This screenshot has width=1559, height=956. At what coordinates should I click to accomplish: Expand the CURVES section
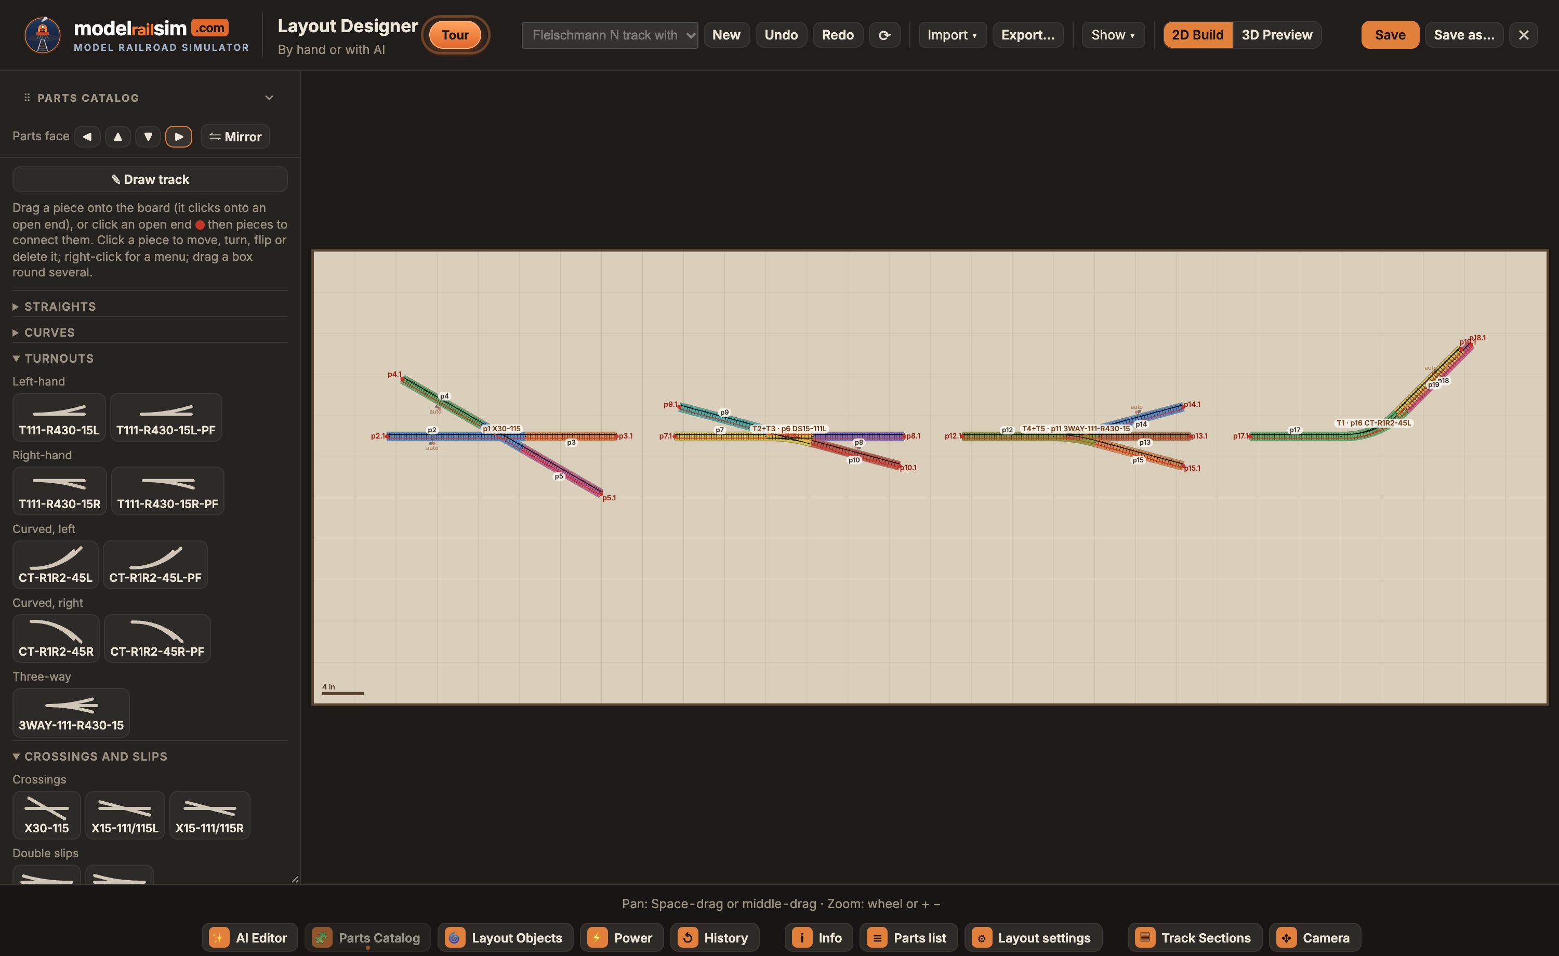[x=150, y=332]
